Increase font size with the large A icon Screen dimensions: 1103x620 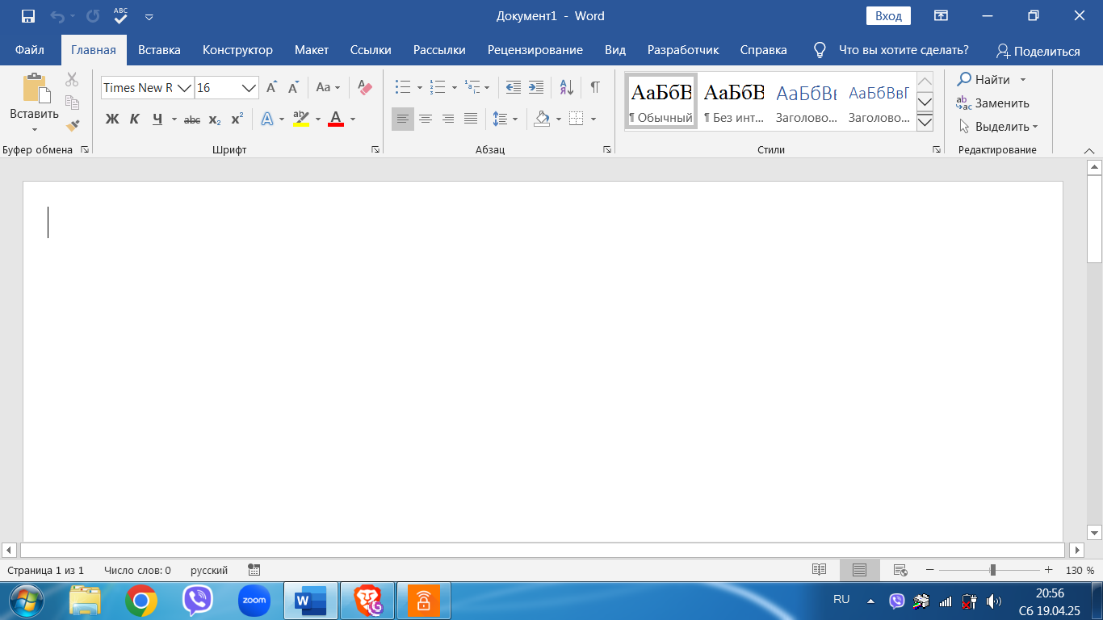[272, 87]
